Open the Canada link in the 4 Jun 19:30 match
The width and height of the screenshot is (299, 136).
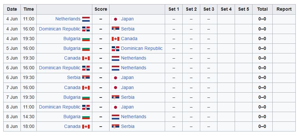pos(129,39)
